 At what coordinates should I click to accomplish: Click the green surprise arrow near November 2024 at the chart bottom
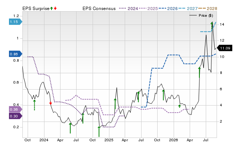(99, 132)
